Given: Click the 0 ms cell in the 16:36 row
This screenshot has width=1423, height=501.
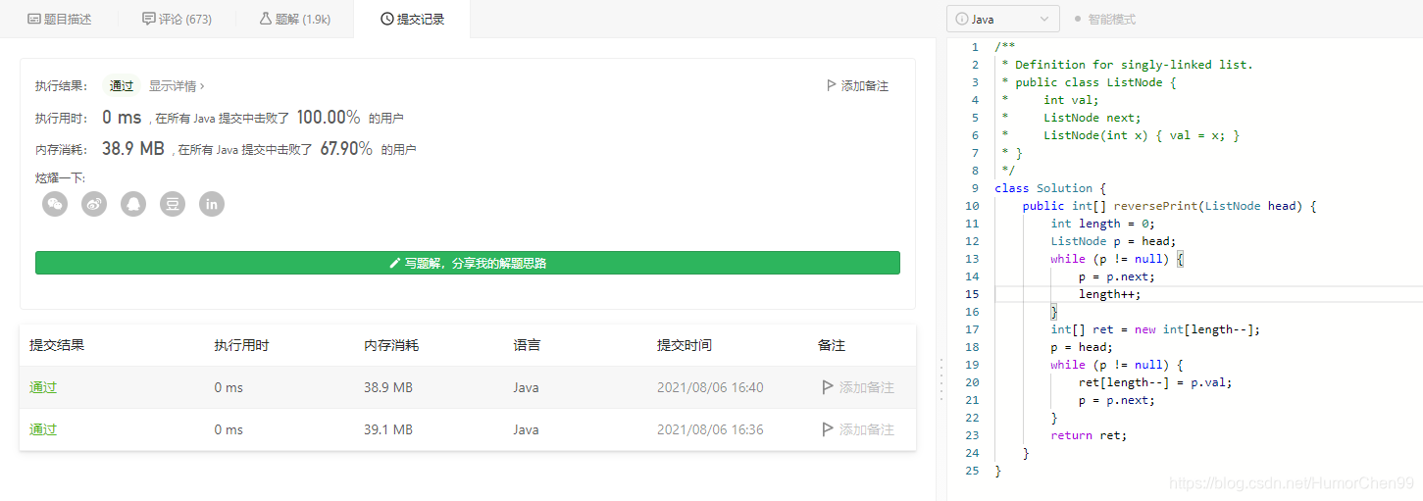Looking at the screenshot, I should (x=229, y=429).
